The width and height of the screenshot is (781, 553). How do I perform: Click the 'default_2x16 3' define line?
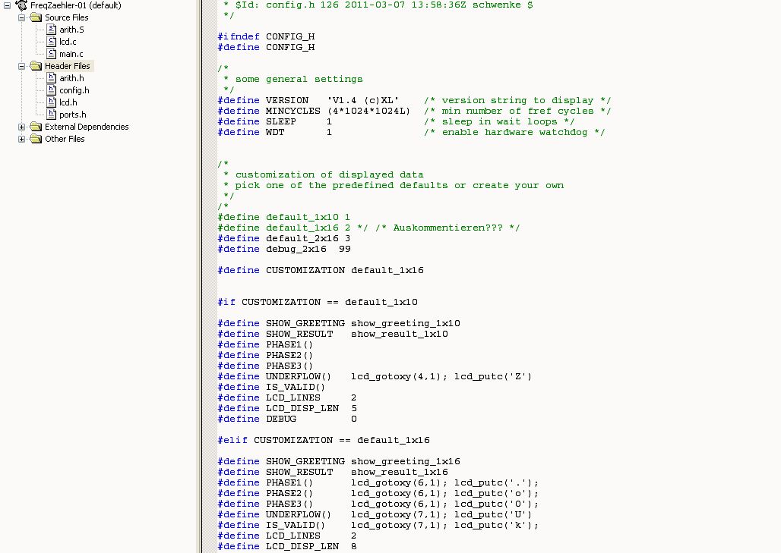click(284, 238)
